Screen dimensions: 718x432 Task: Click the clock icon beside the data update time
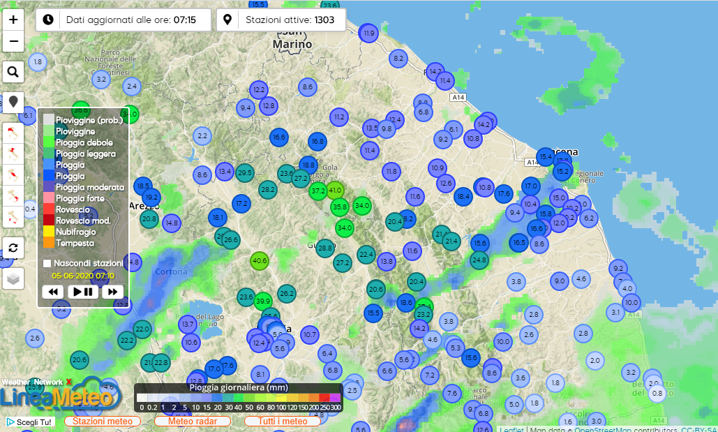[48, 20]
